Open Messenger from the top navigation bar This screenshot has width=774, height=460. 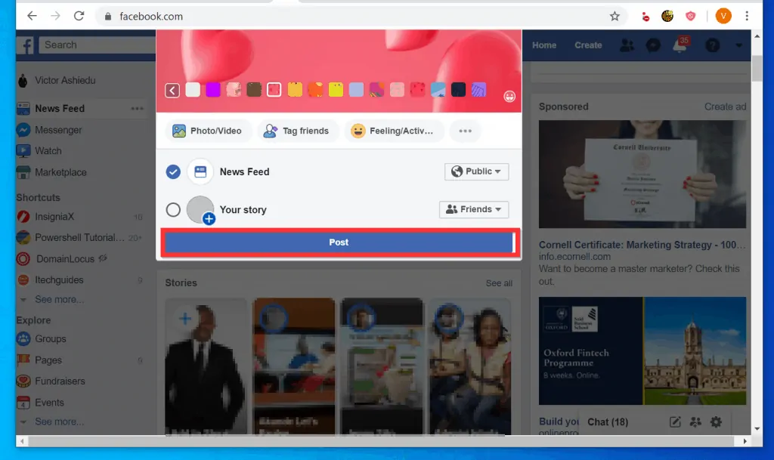[x=653, y=45]
